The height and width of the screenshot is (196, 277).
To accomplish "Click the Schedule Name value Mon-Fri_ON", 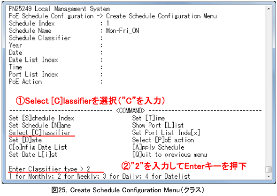I will pos(123,30).
